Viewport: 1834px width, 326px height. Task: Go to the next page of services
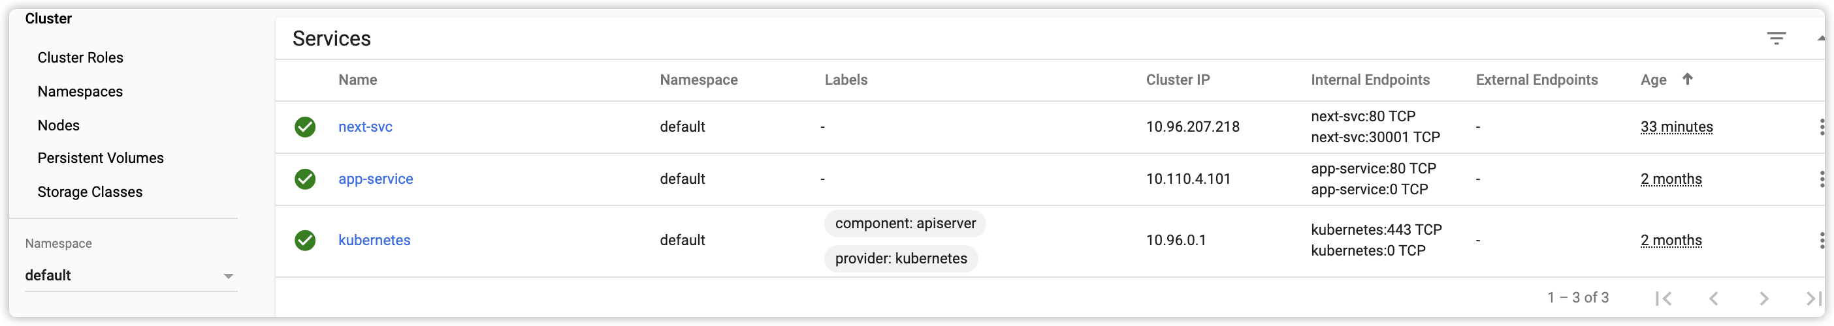[1763, 299]
